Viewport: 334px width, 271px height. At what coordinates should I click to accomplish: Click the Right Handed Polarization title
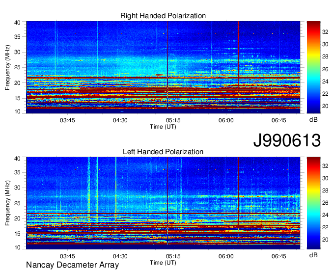click(x=163, y=16)
